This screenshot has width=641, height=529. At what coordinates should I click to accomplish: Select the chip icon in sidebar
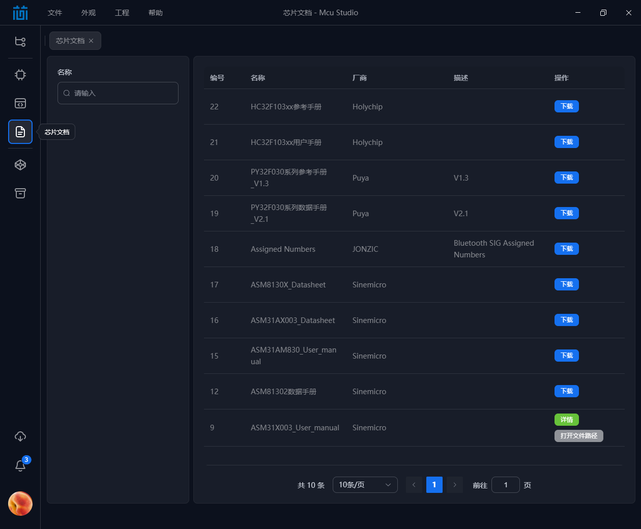[20, 75]
